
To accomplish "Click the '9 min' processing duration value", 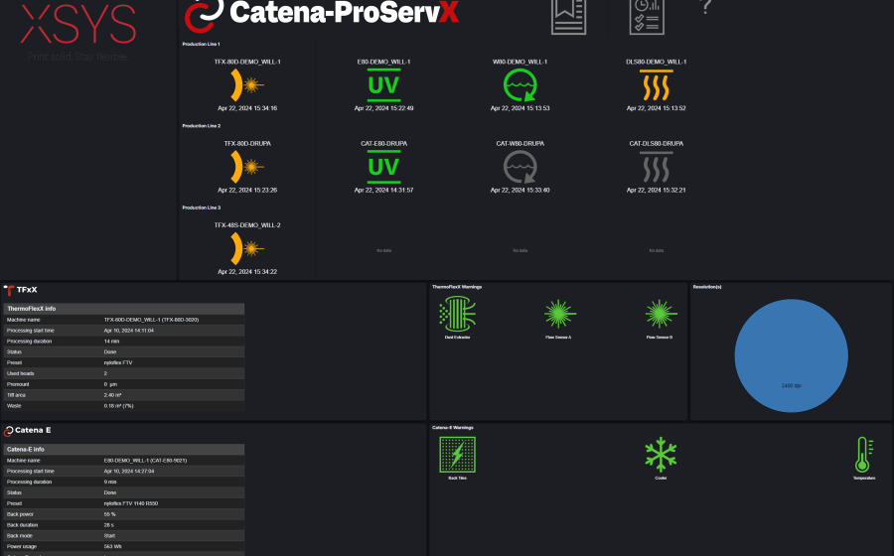I will (x=110, y=482).
